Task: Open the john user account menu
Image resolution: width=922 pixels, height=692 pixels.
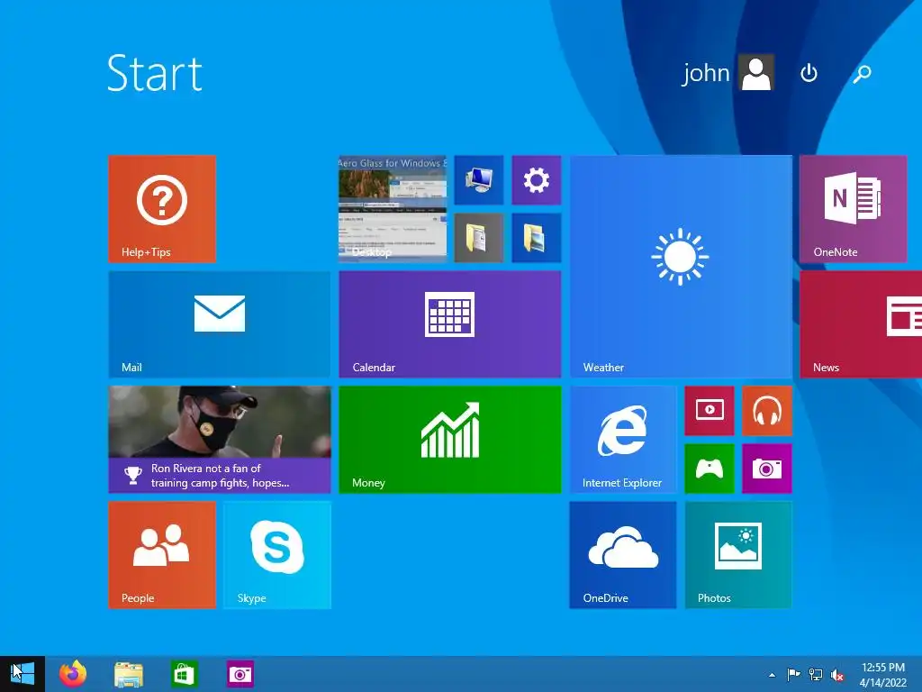Action: coord(728,72)
